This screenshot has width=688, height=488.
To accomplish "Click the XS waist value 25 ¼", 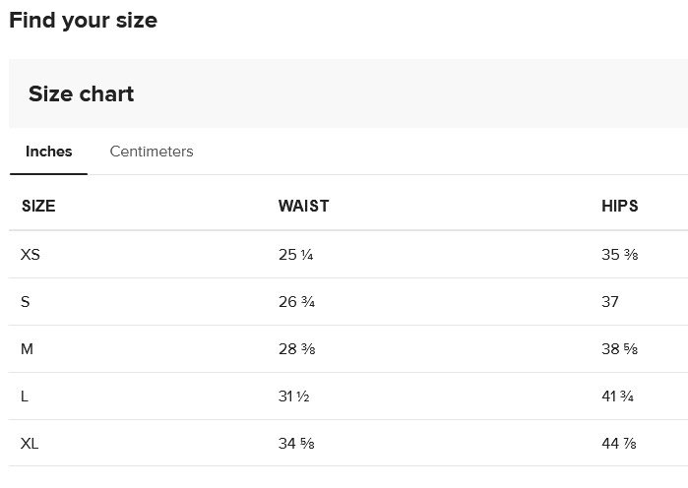I will coord(295,254).
